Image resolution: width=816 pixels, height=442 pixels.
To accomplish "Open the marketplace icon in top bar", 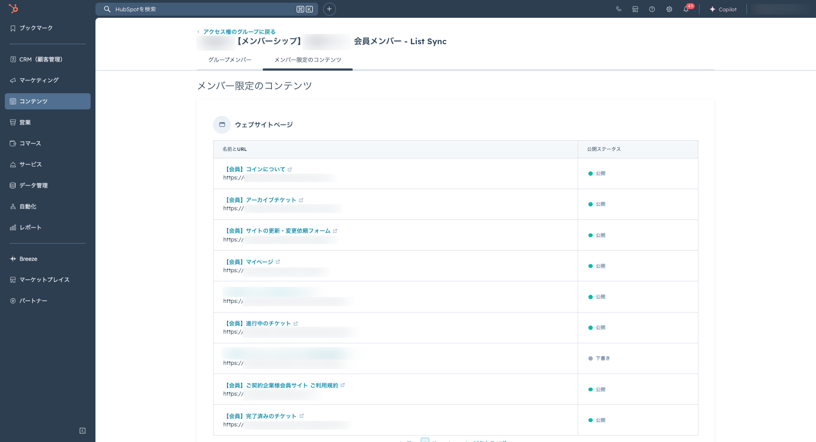I will tap(635, 9).
